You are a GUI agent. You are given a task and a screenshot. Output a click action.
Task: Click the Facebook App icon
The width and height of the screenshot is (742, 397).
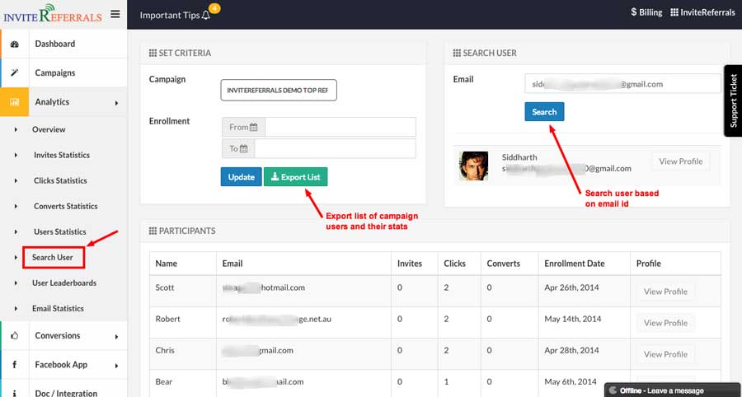point(15,364)
